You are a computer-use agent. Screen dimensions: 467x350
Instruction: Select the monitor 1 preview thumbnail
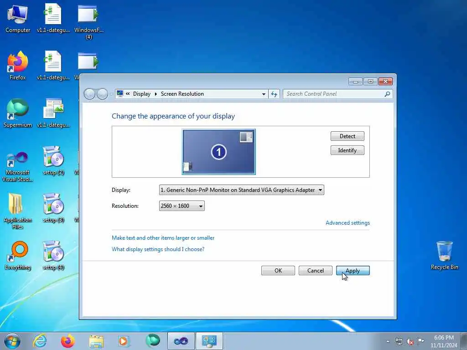219,152
